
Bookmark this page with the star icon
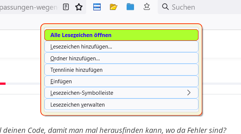pos(79,7)
